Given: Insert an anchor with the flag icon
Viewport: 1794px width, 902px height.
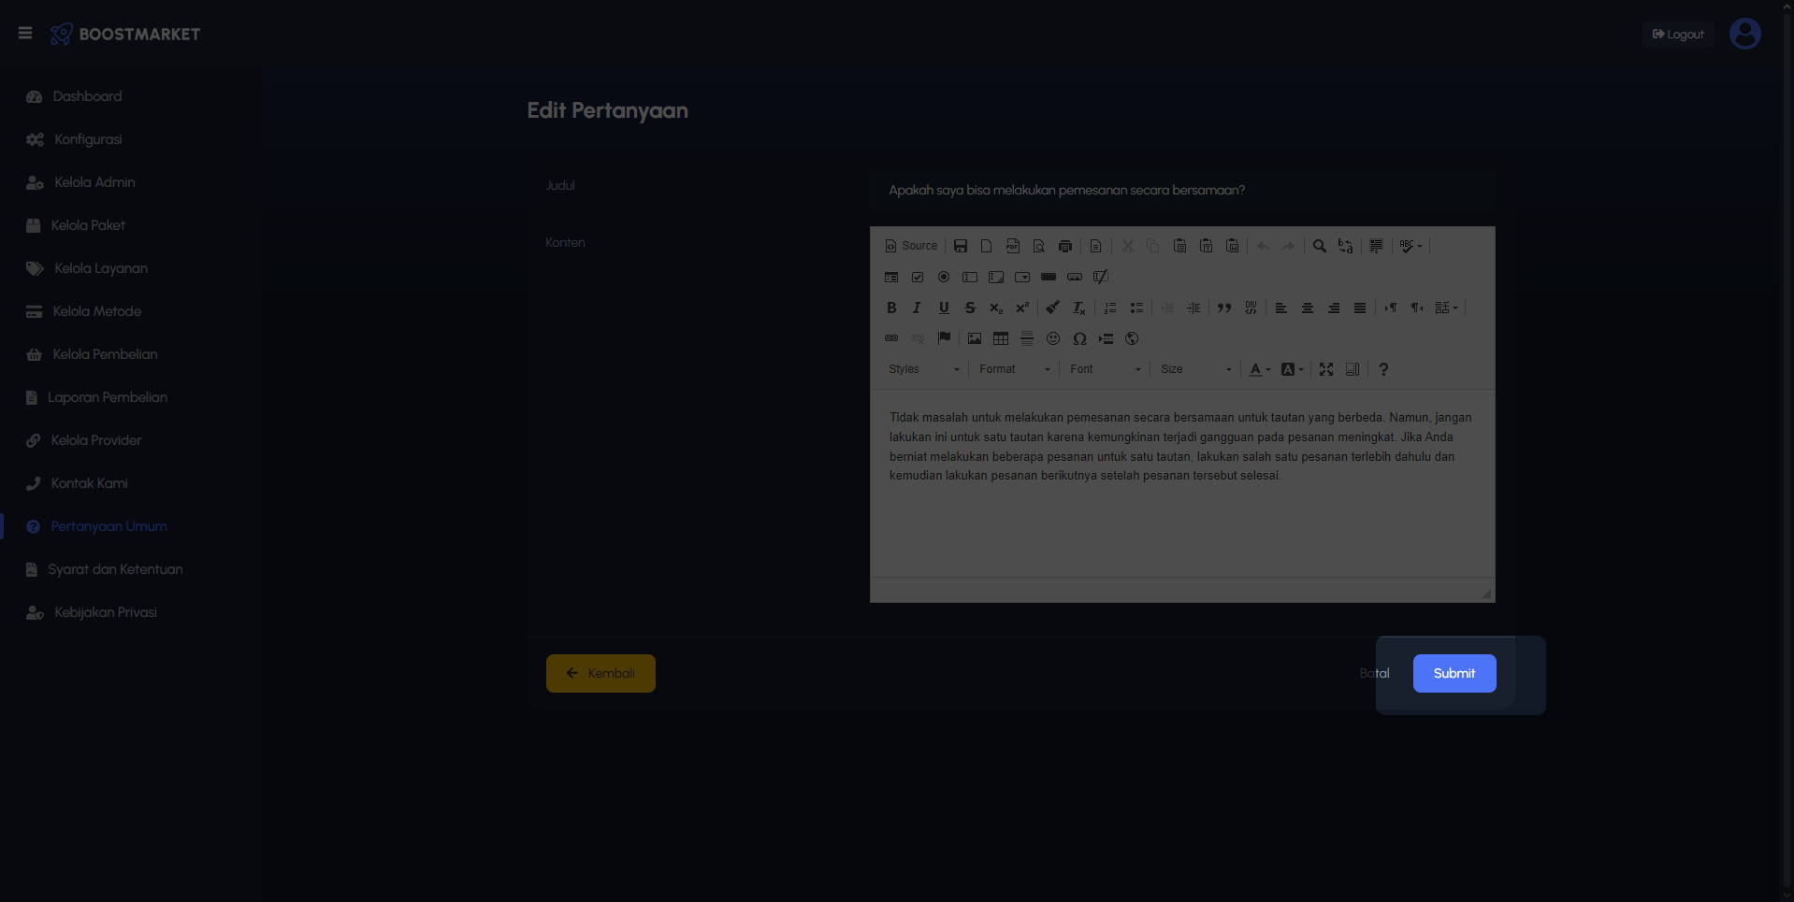Looking at the screenshot, I should 944,338.
